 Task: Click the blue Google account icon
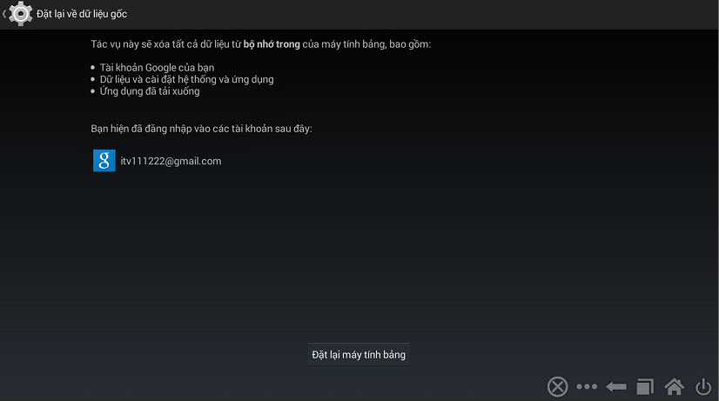tap(104, 160)
